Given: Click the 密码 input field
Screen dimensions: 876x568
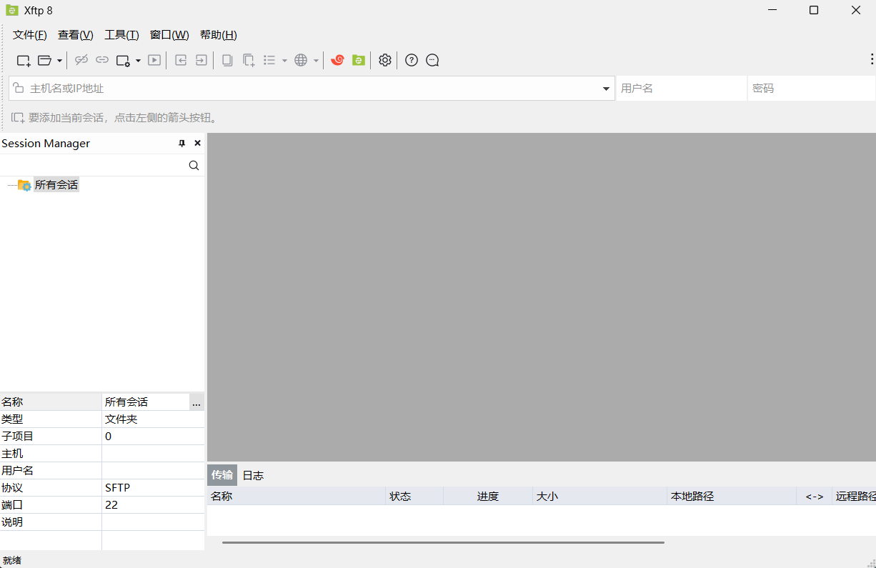Looking at the screenshot, I should [812, 89].
